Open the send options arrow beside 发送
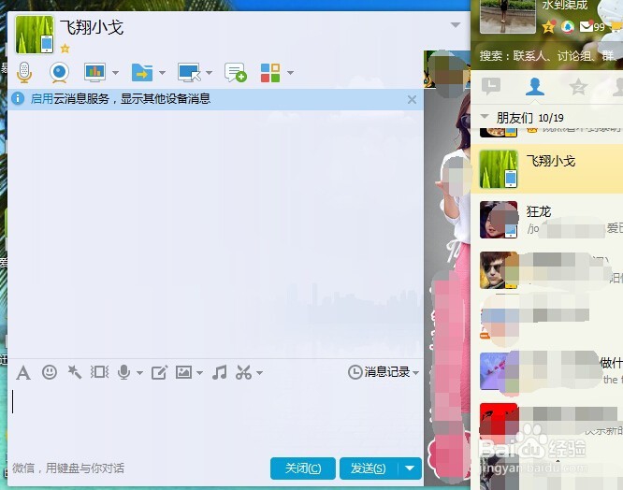This screenshot has width=623, height=490. point(410,468)
